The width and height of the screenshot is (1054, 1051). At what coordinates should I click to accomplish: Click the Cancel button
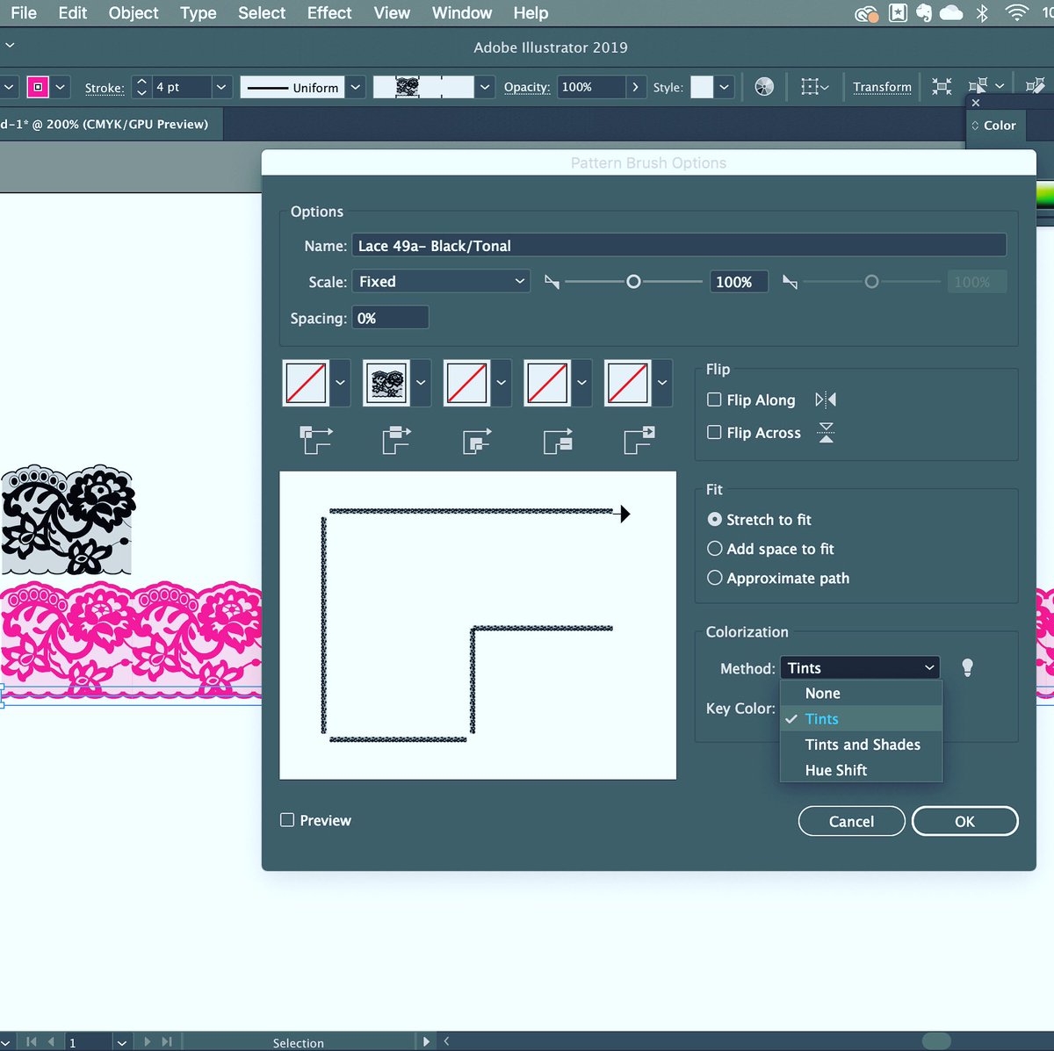tap(851, 821)
